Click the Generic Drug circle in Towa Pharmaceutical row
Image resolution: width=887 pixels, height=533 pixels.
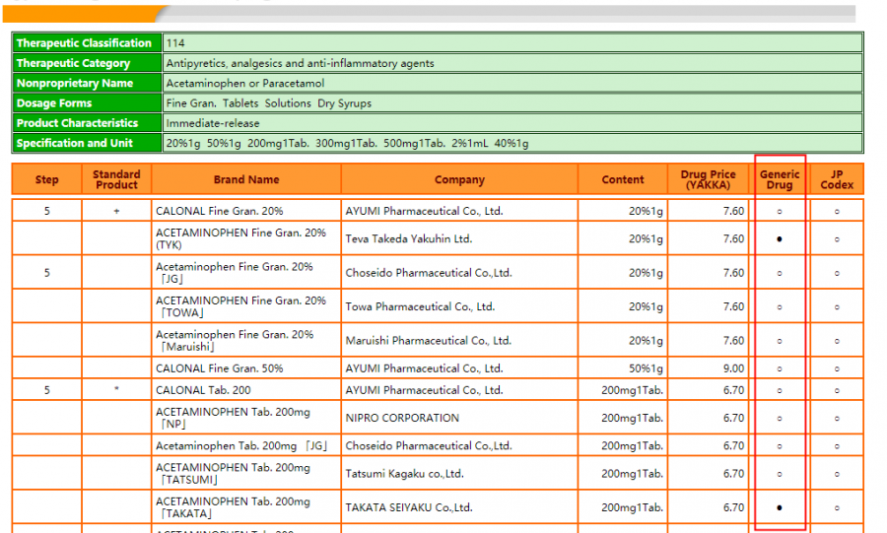pyautogui.click(x=780, y=307)
